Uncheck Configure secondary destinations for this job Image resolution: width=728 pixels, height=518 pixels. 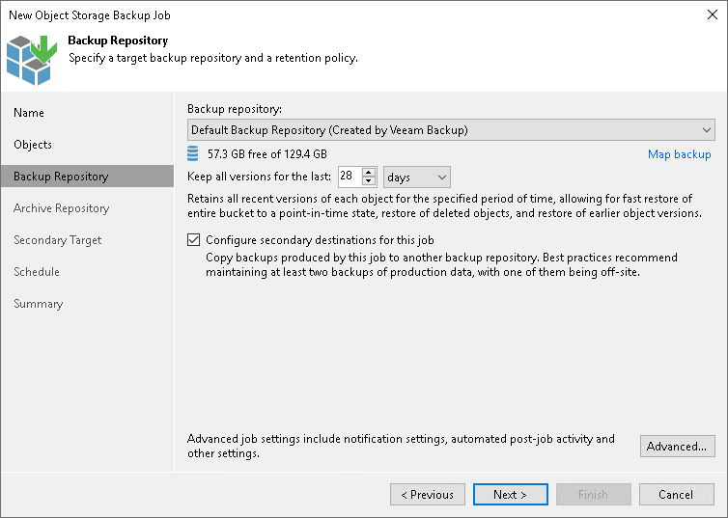point(194,240)
